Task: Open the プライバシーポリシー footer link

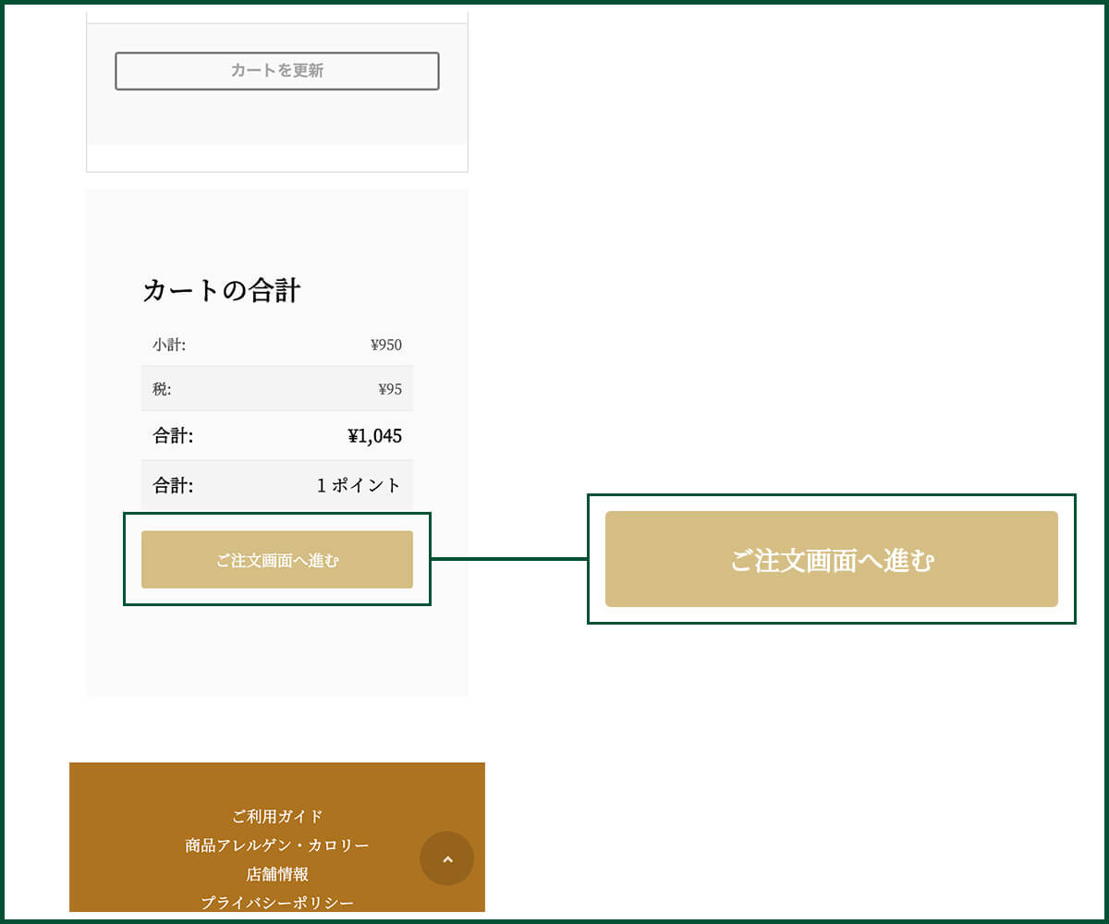Action: coord(277,902)
